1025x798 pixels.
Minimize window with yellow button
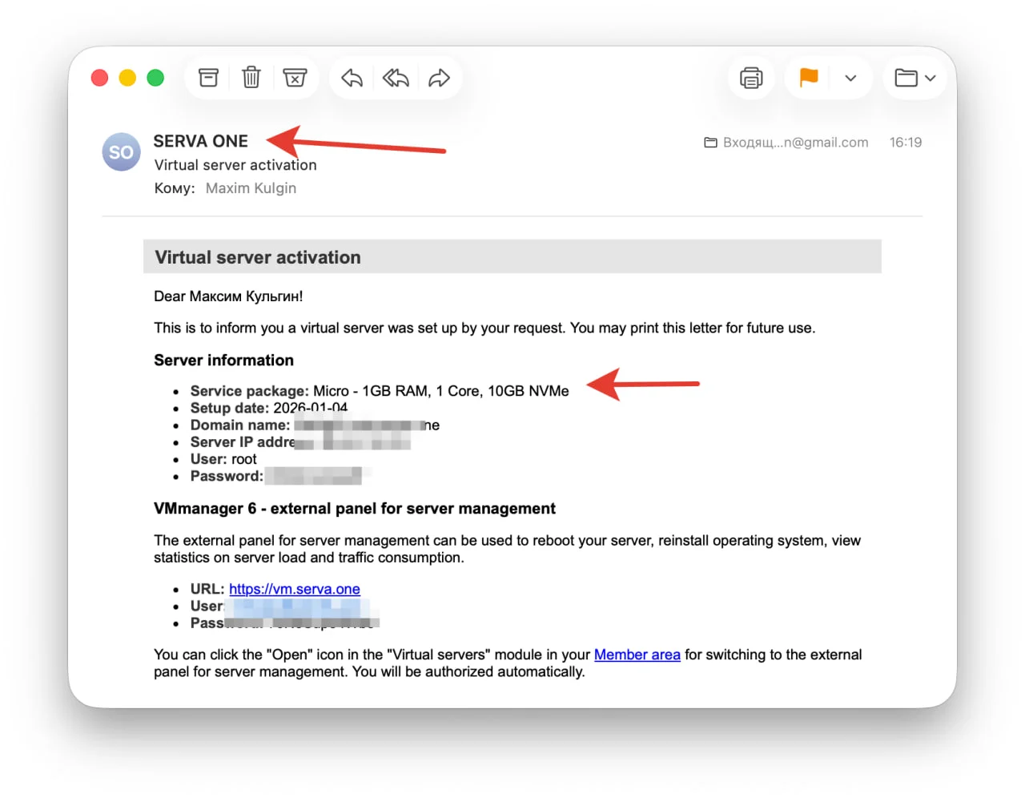click(x=127, y=78)
